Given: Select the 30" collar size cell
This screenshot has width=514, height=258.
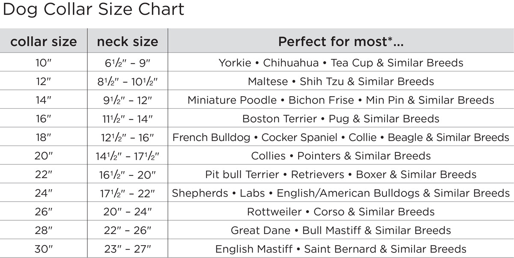Looking at the screenshot, I should [43, 249].
